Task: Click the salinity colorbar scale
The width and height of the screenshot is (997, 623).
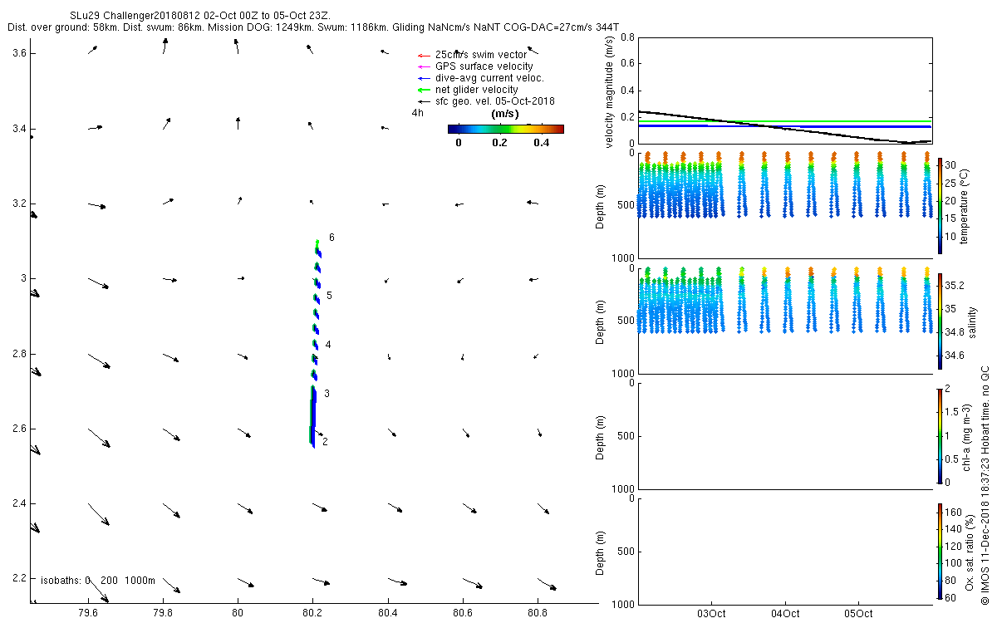Action: [x=941, y=321]
